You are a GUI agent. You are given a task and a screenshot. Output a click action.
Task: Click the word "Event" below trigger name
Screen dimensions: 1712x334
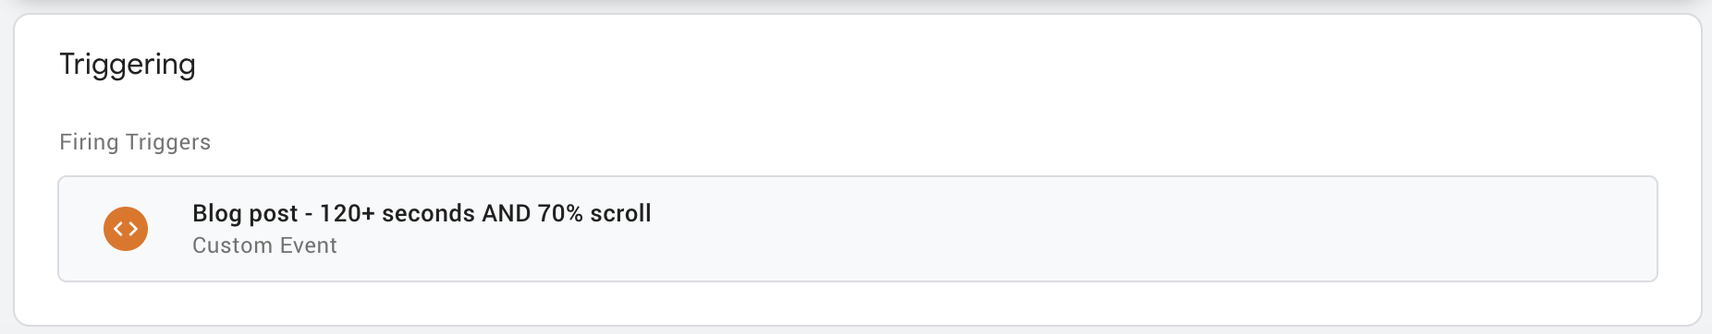pyautogui.click(x=310, y=245)
